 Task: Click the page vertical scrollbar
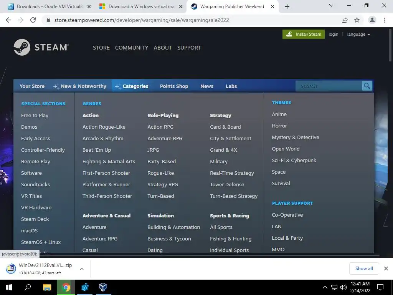[x=390, y=45]
